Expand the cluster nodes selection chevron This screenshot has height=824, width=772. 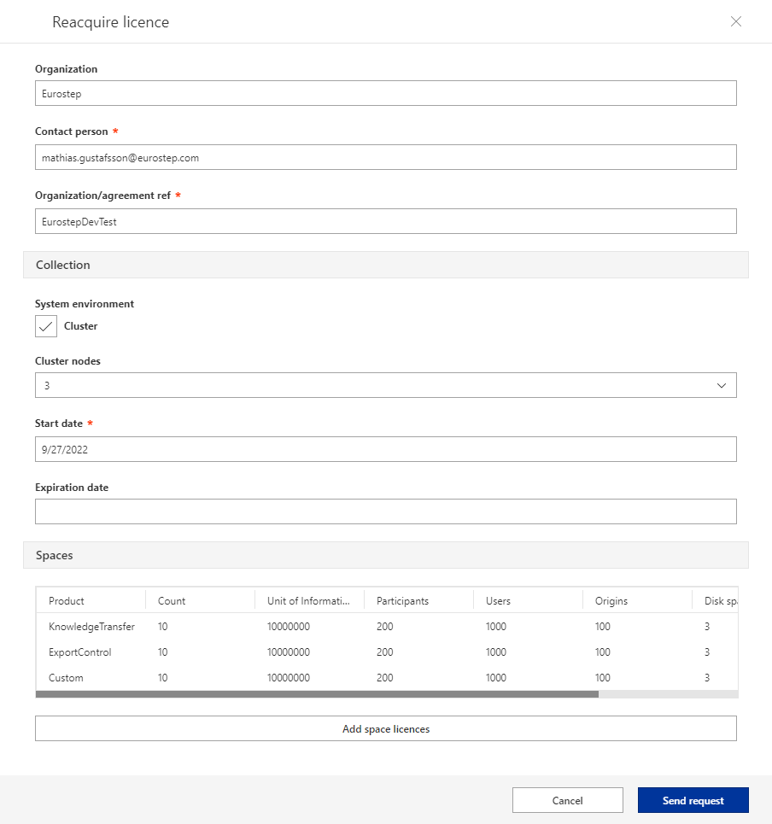pos(722,385)
